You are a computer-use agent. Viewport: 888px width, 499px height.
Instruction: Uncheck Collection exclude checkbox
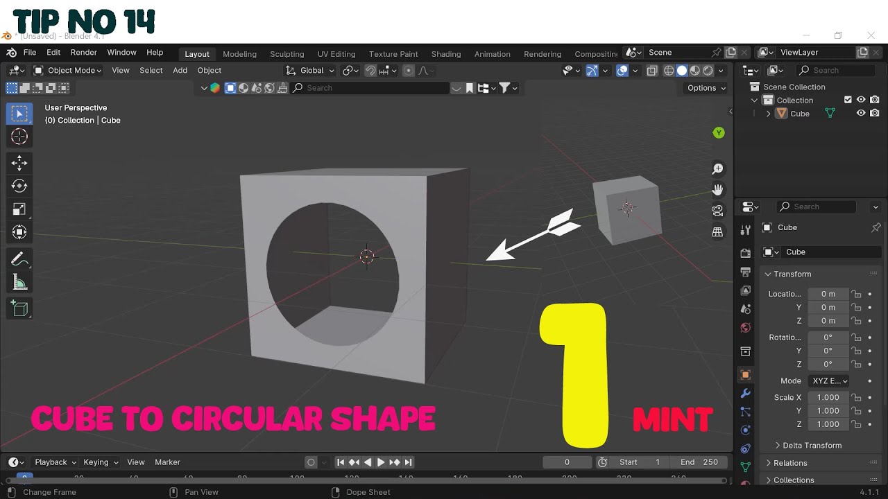pyautogui.click(x=848, y=100)
